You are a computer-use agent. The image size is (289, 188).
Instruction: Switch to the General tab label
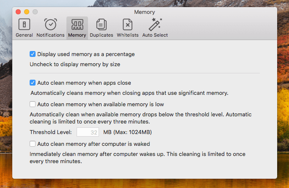click(x=24, y=35)
